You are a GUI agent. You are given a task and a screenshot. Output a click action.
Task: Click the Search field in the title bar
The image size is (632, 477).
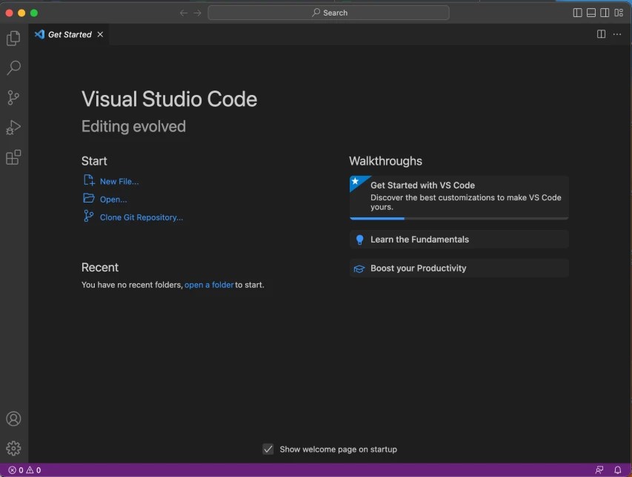point(330,12)
